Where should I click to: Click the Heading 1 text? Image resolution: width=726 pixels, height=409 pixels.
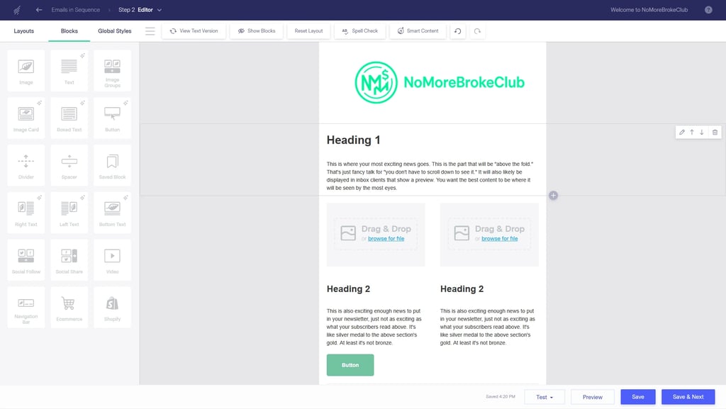pyautogui.click(x=353, y=140)
